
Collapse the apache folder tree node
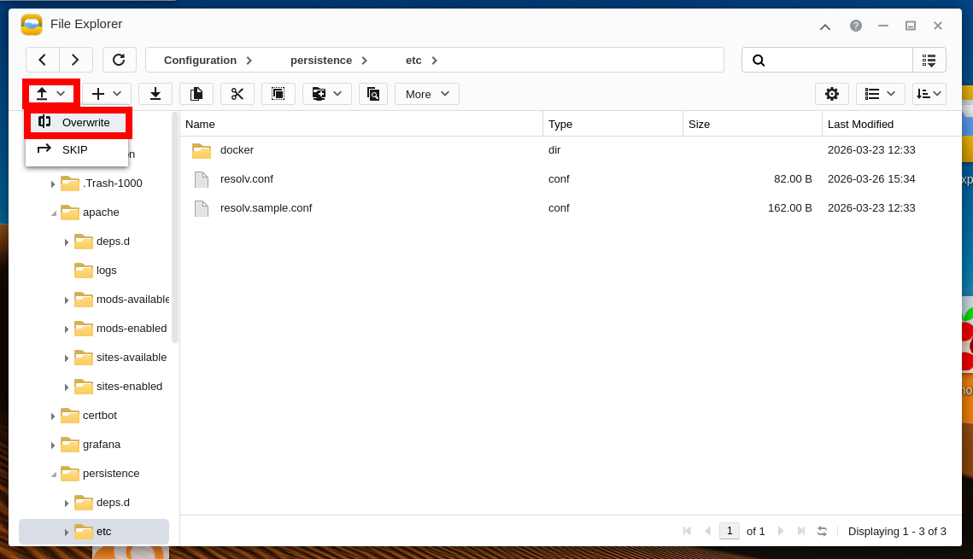[53, 213]
